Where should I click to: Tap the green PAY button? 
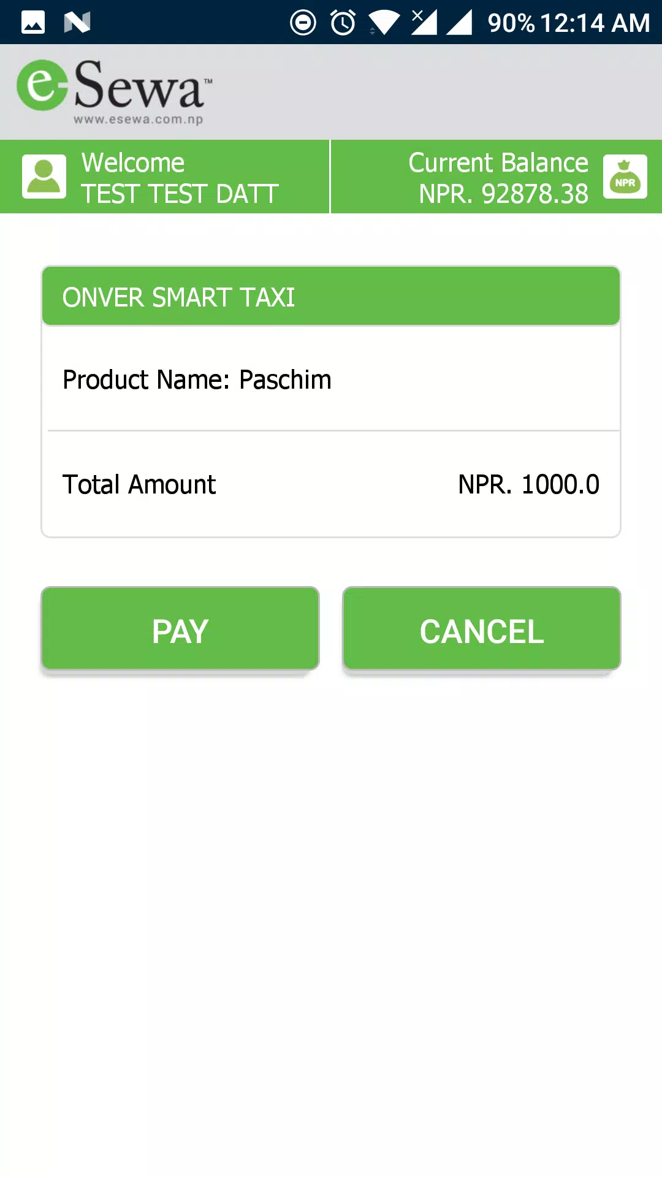pos(180,629)
